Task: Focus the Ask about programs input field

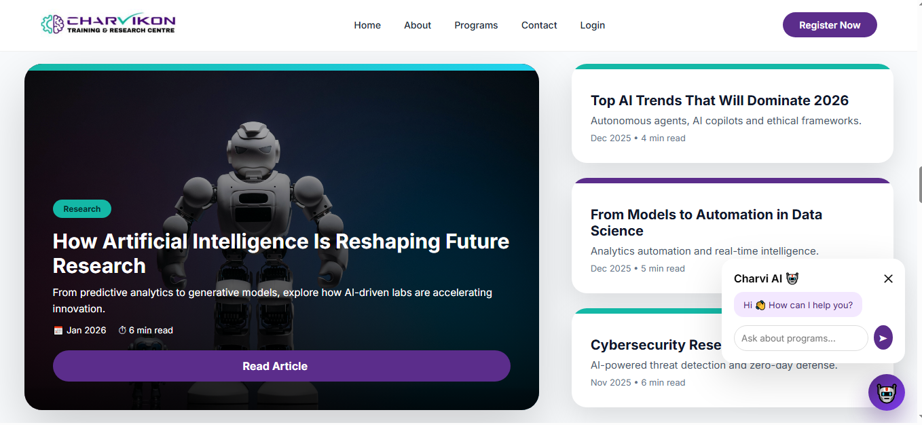Action: (x=800, y=338)
